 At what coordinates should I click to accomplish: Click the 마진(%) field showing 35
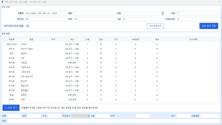[x=46, y=19]
